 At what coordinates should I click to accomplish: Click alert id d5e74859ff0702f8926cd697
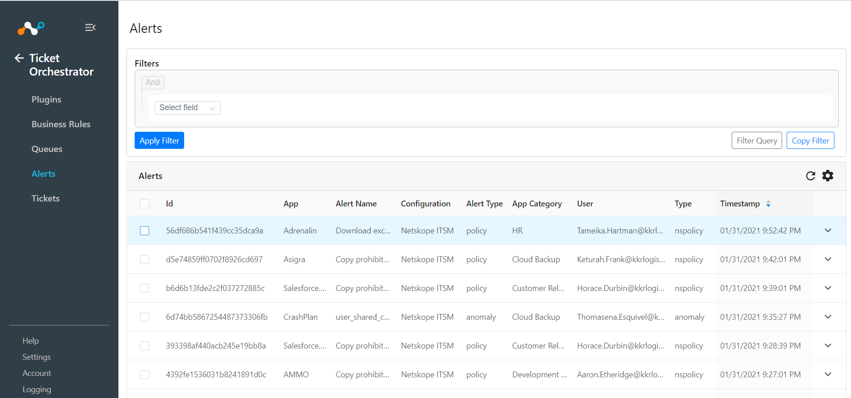coord(214,259)
